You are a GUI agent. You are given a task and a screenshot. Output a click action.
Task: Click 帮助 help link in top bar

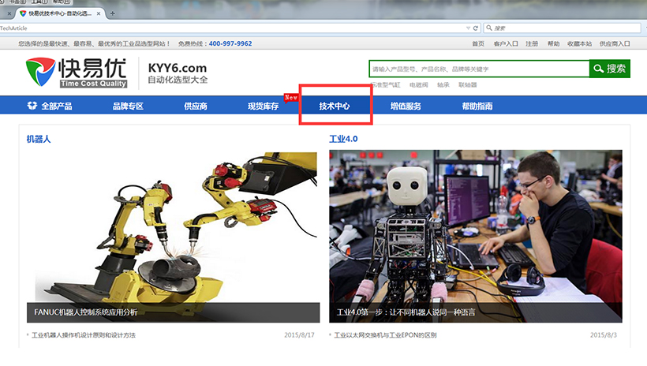tap(553, 43)
